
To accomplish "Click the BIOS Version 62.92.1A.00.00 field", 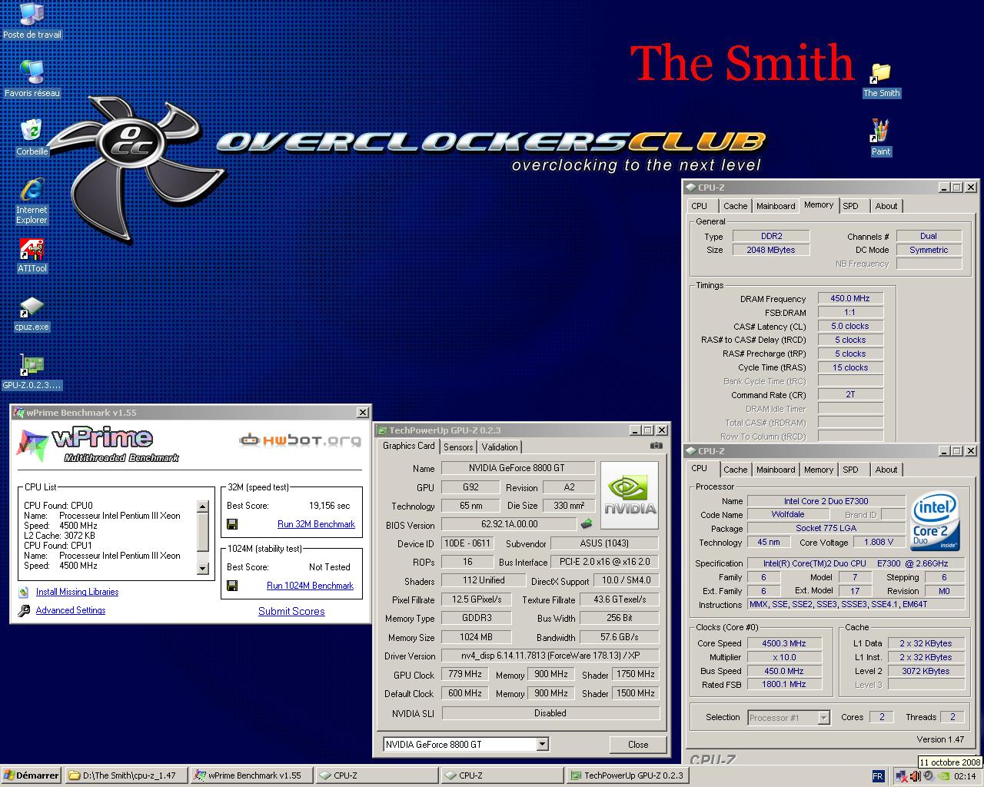I will click(x=509, y=524).
